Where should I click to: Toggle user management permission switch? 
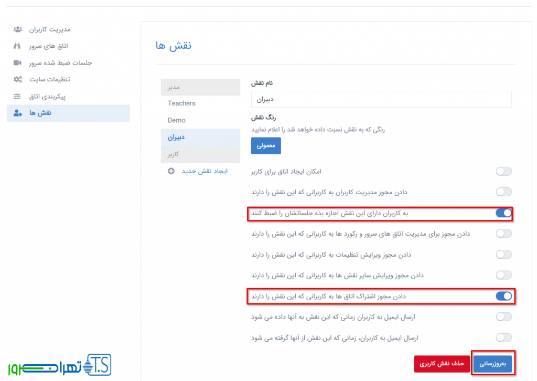pyautogui.click(x=503, y=192)
